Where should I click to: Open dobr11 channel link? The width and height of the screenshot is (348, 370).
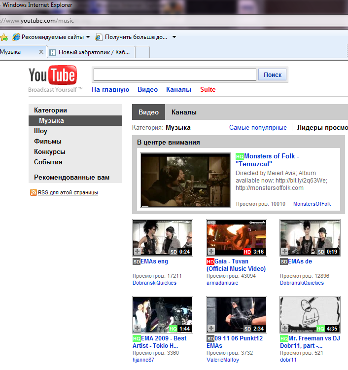click(288, 360)
